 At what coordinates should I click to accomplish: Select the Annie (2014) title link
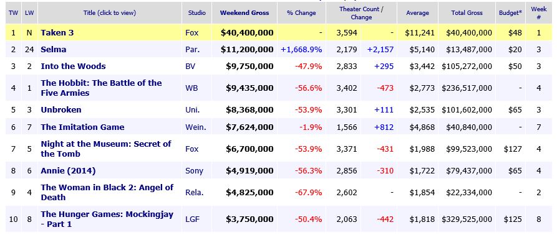(68, 171)
